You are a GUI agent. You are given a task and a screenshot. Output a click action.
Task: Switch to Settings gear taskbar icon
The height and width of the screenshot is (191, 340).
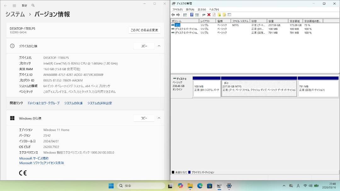pyautogui.click(x=229, y=186)
